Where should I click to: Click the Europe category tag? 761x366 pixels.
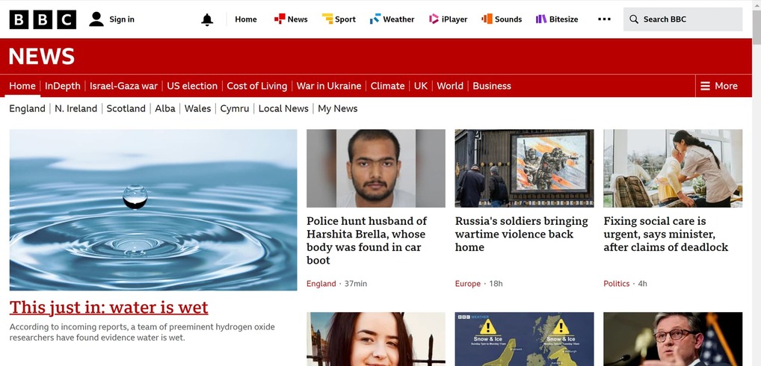(468, 284)
